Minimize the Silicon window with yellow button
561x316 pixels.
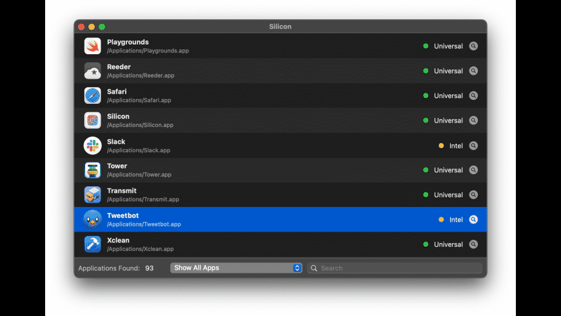(x=92, y=27)
